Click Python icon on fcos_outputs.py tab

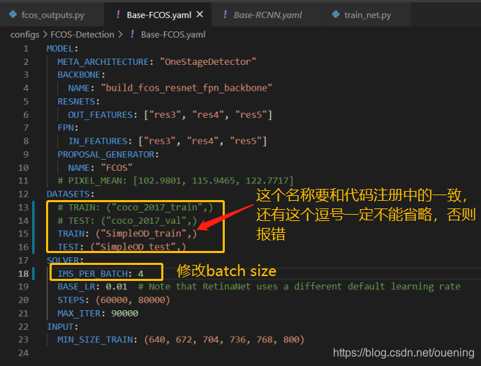coord(13,15)
